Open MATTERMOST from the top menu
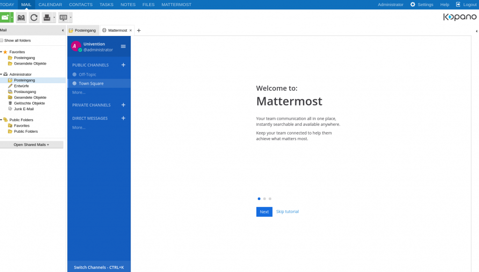The height and width of the screenshot is (272, 479). [x=176, y=5]
